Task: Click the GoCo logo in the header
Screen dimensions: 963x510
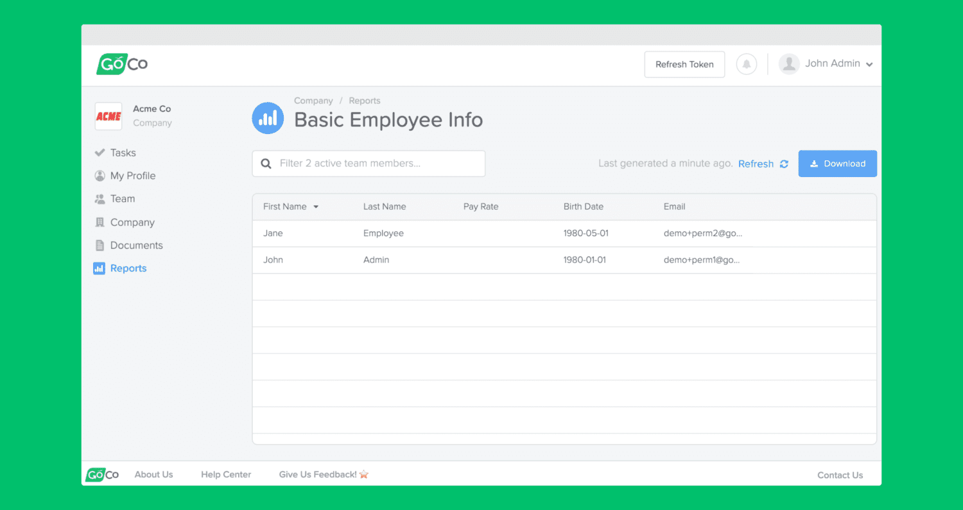Action: click(x=121, y=64)
